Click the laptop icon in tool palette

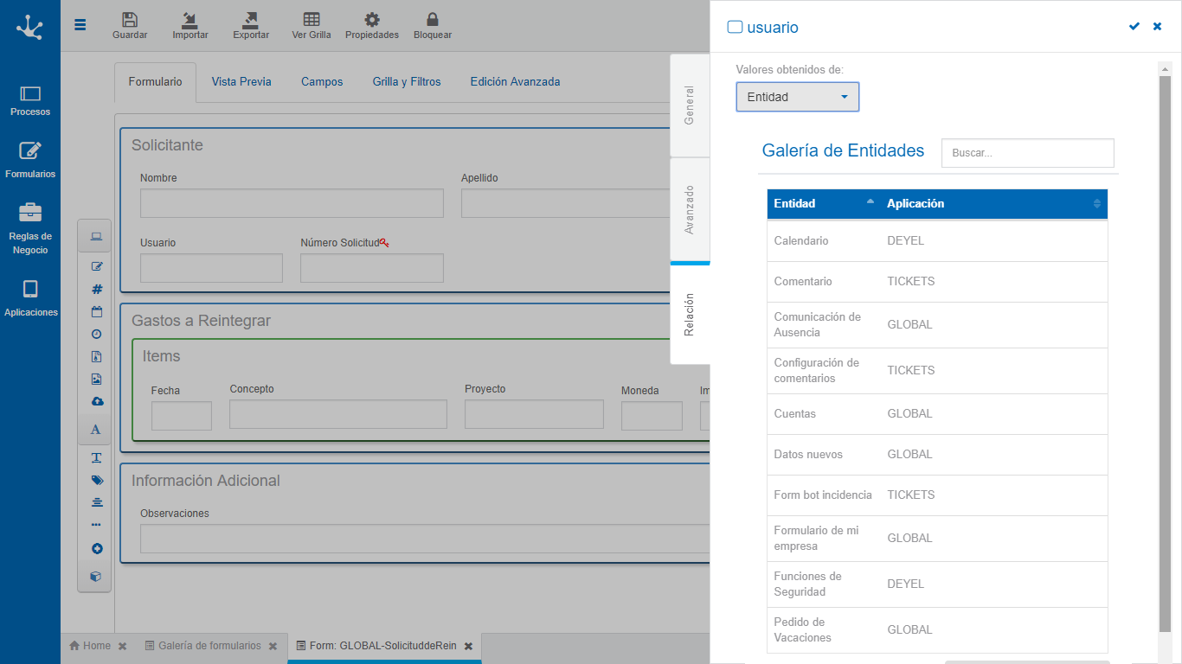pyautogui.click(x=96, y=236)
